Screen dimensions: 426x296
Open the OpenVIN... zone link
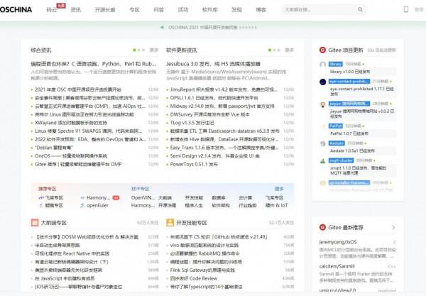[x=143, y=198]
